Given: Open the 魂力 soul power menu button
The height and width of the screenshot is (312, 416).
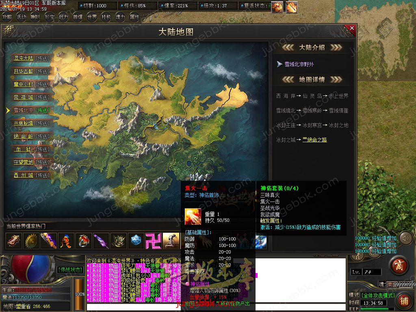Looking at the screenshot, I should coord(120,17).
